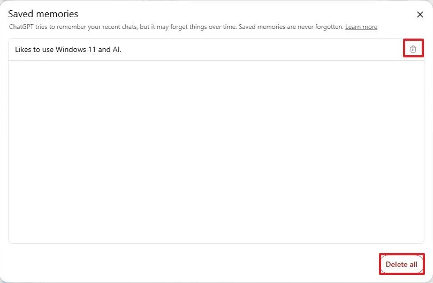This screenshot has height=283, width=433.
Task: Click the Delete all button
Action: coord(401,264)
